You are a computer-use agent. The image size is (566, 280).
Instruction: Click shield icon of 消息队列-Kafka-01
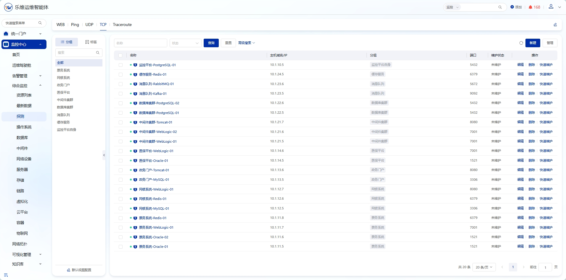(135, 94)
